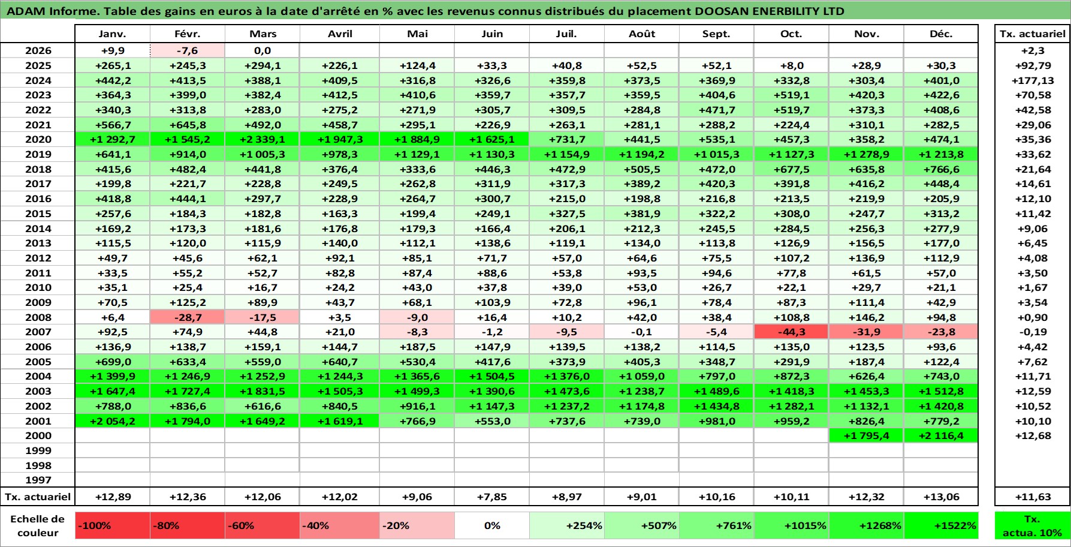Click the 'Déc.' column header
1071x547 pixels.
[941, 34]
